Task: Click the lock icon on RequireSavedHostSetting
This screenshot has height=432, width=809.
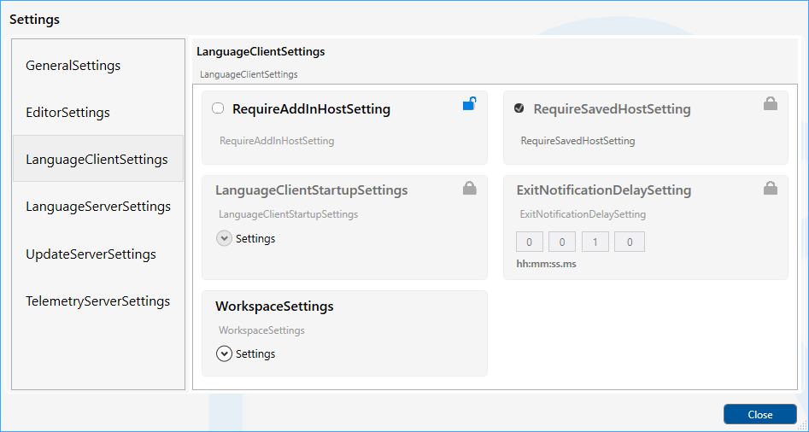Action: (x=770, y=104)
